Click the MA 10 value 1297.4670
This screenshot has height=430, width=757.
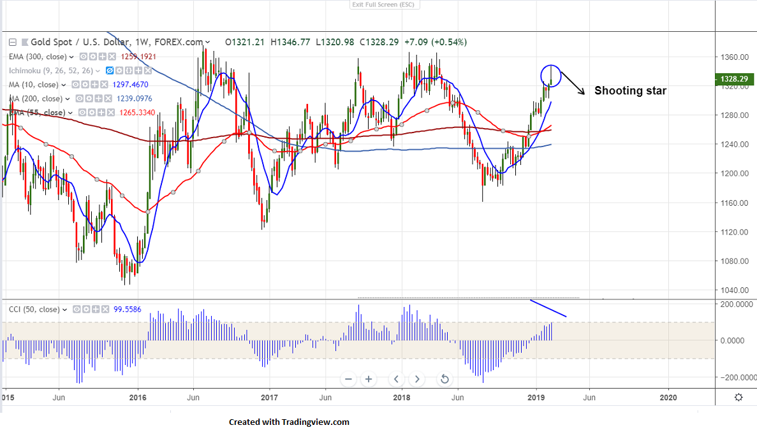[130, 85]
